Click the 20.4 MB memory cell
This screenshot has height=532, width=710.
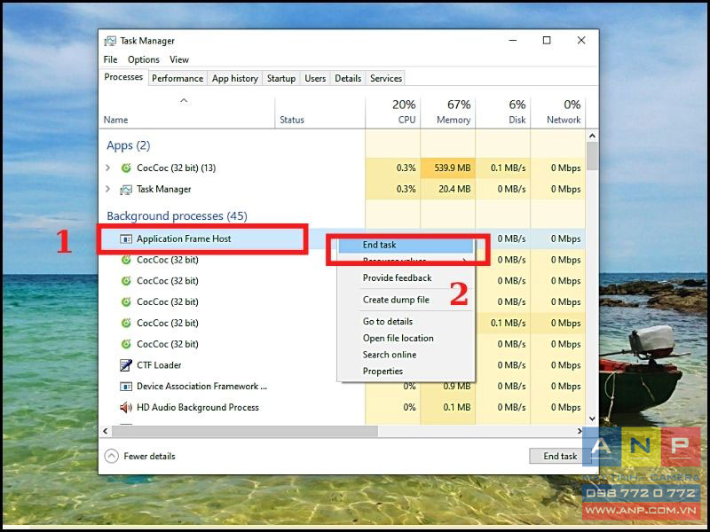click(x=448, y=189)
